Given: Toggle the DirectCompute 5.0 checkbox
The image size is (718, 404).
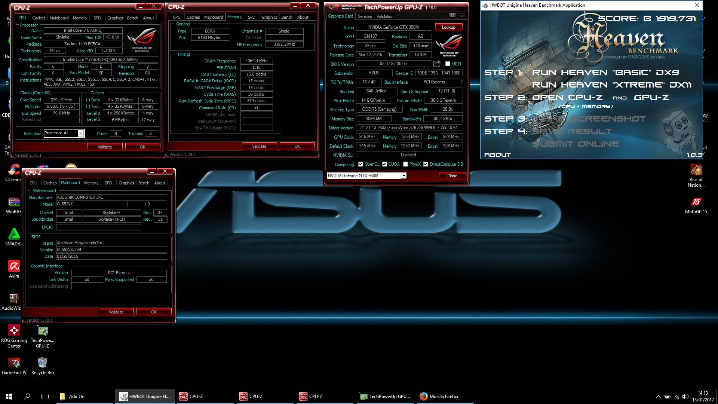Looking at the screenshot, I should (x=426, y=164).
